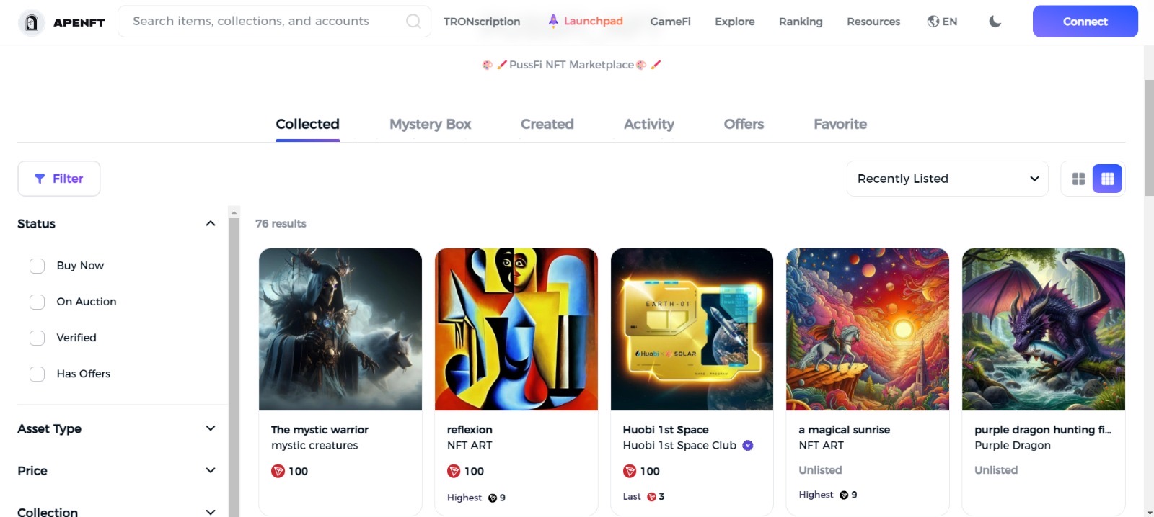
Task: Click the Filter button
Action: (x=59, y=179)
